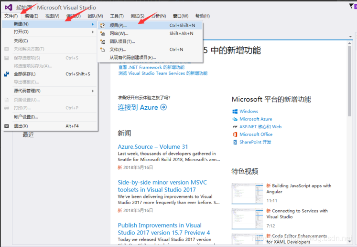Choose 网站(W)... from the new submenu
This screenshot has width=357, height=247.
(x=150, y=34)
